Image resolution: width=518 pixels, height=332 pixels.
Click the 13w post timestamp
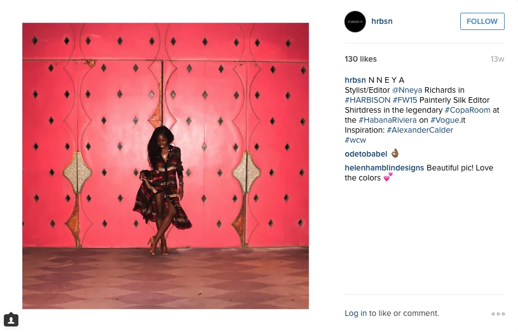[x=497, y=59]
